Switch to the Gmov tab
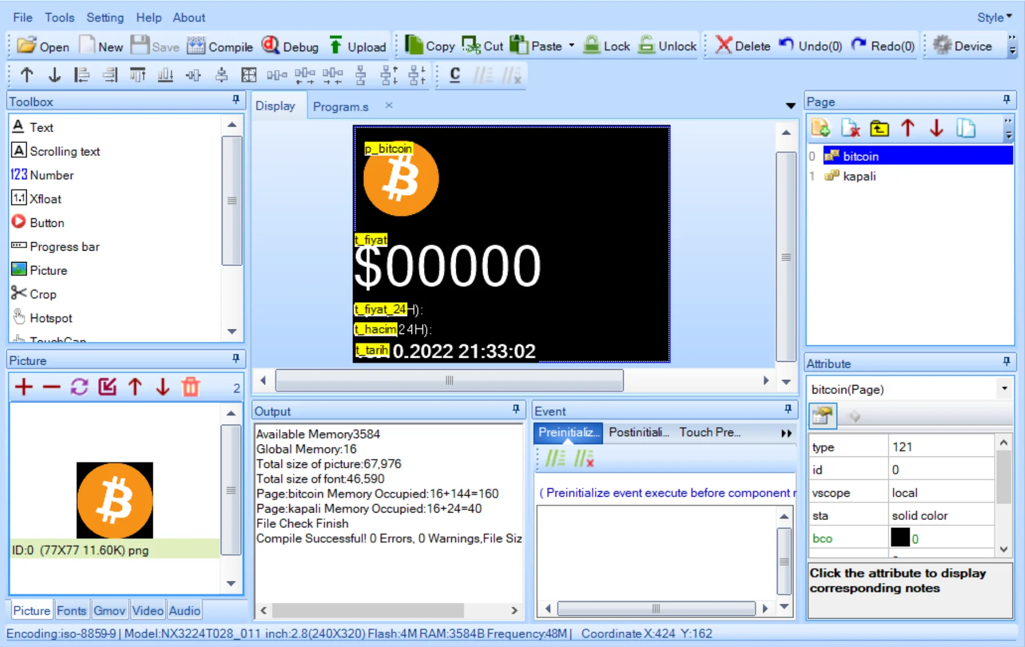This screenshot has width=1025, height=647. pyautogui.click(x=109, y=611)
